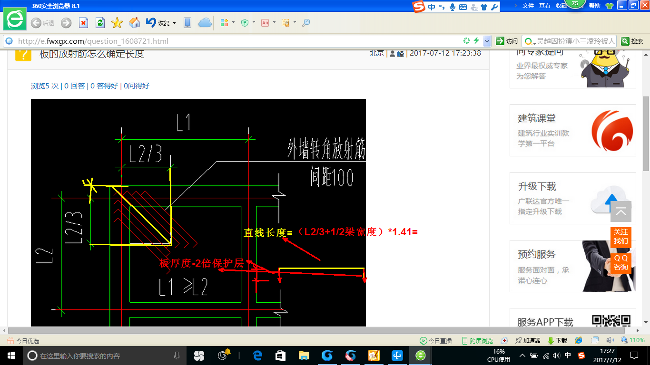The width and height of the screenshot is (650, 365).
Task: Expand the screenshot tool dropdown arrow
Action: pyautogui.click(x=295, y=22)
